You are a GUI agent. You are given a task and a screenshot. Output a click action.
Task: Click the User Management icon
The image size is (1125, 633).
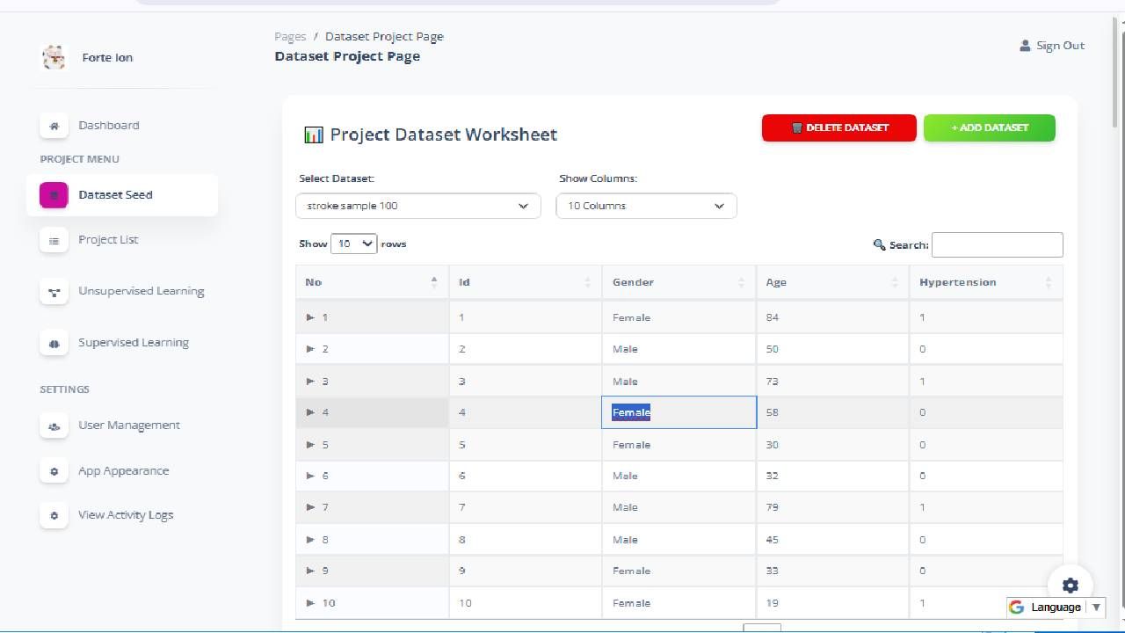[54, 426]
